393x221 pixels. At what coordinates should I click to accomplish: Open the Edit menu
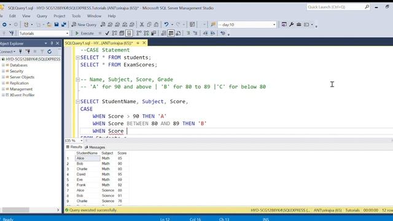click(x=12, y=16)
